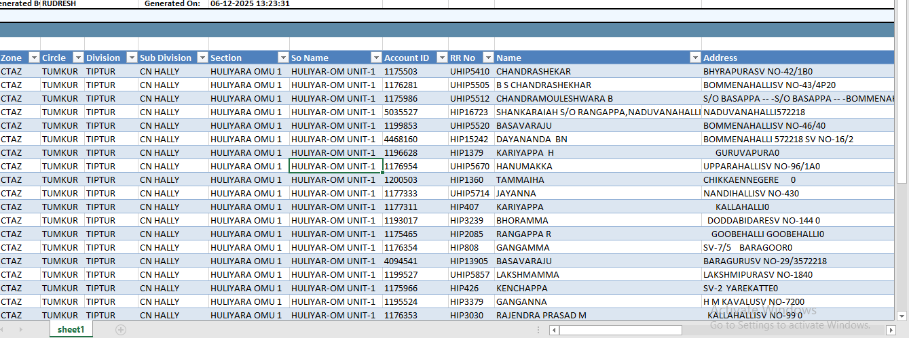Select the Generated On timestamp cell

click(250, 3)
